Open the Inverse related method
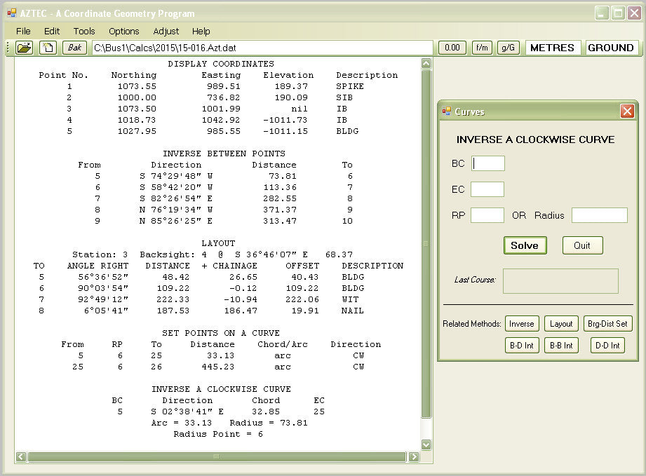The height and width of the screenshot is (476, 646). 521,324
